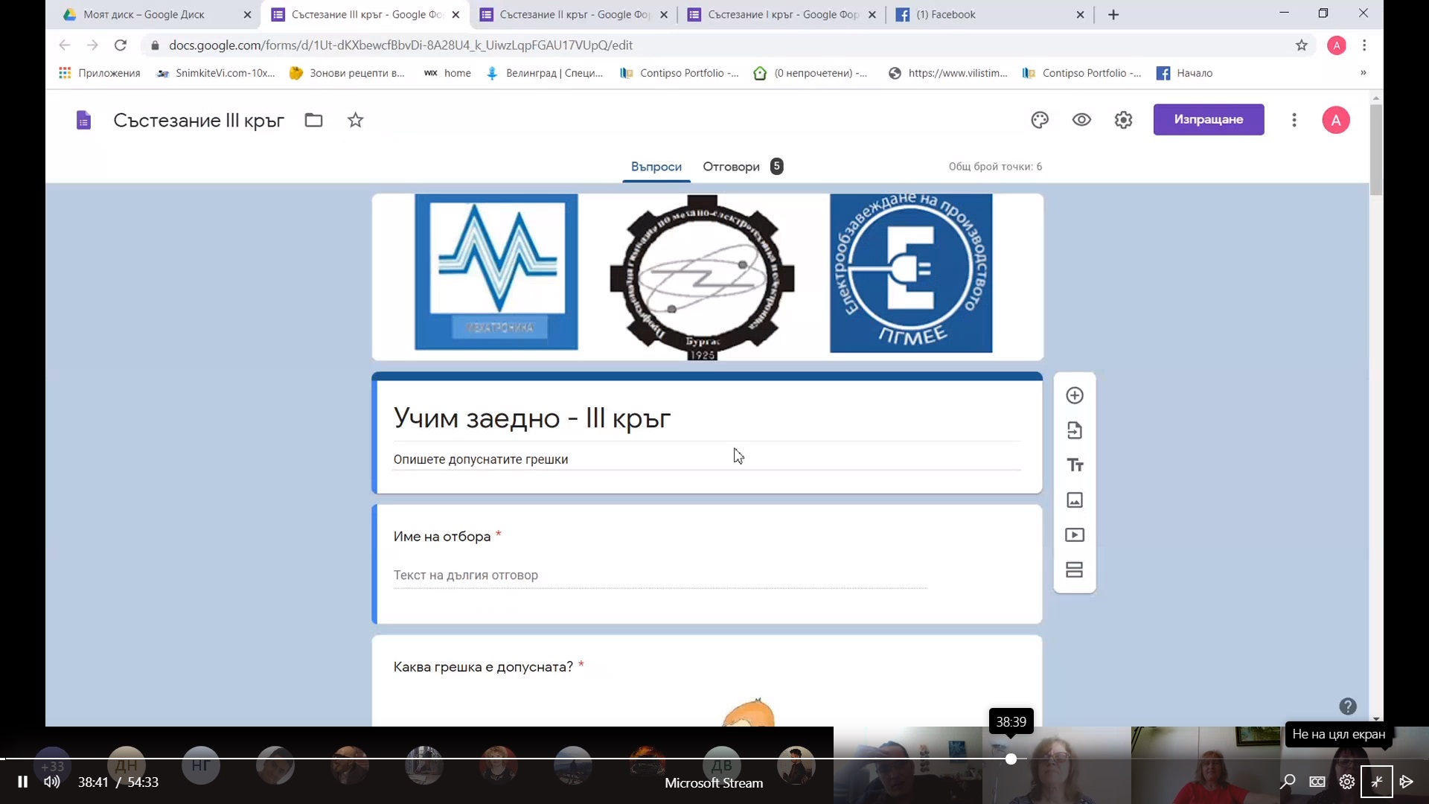Reload the page
1429x804 pixels.
click(120, 45)
